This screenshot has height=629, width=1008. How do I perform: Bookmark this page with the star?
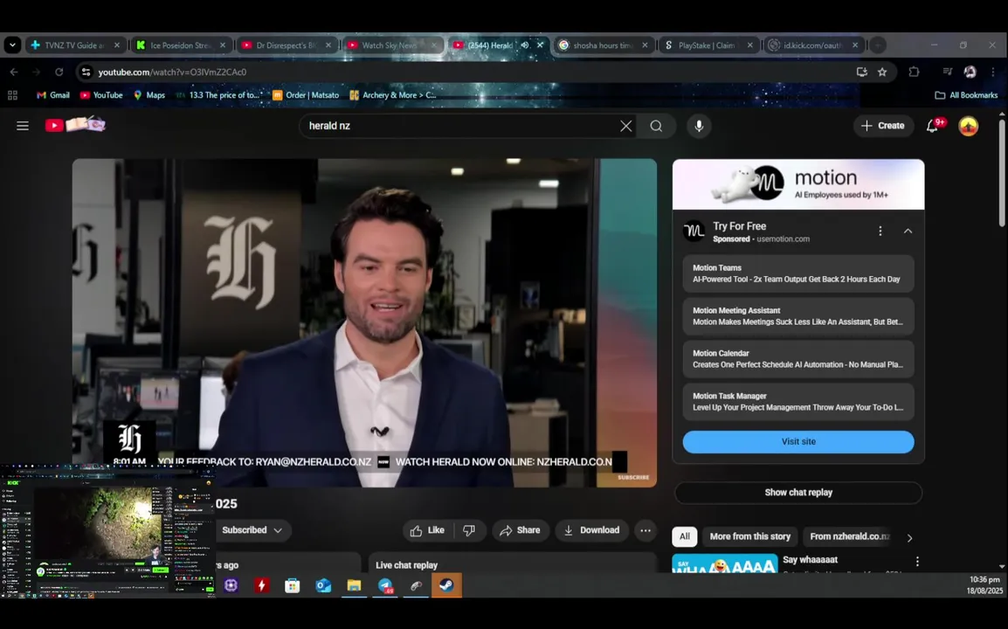(882, 72)
